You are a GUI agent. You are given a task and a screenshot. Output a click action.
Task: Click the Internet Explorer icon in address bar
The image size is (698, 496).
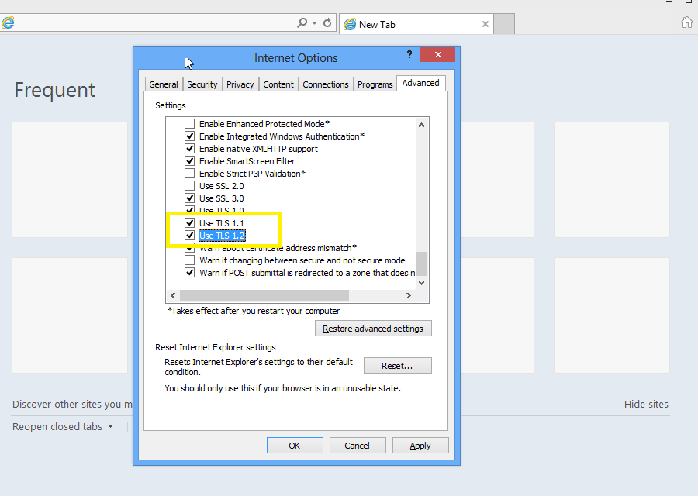[8, 22]
